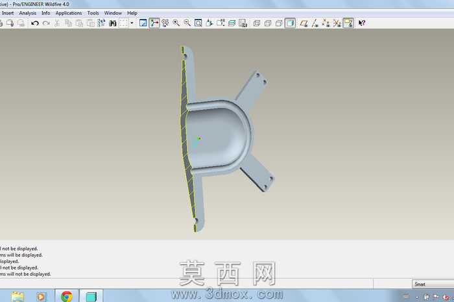Click the save with mouse icon
Viewport: 454px width, 302px height.
coord(10,23)
